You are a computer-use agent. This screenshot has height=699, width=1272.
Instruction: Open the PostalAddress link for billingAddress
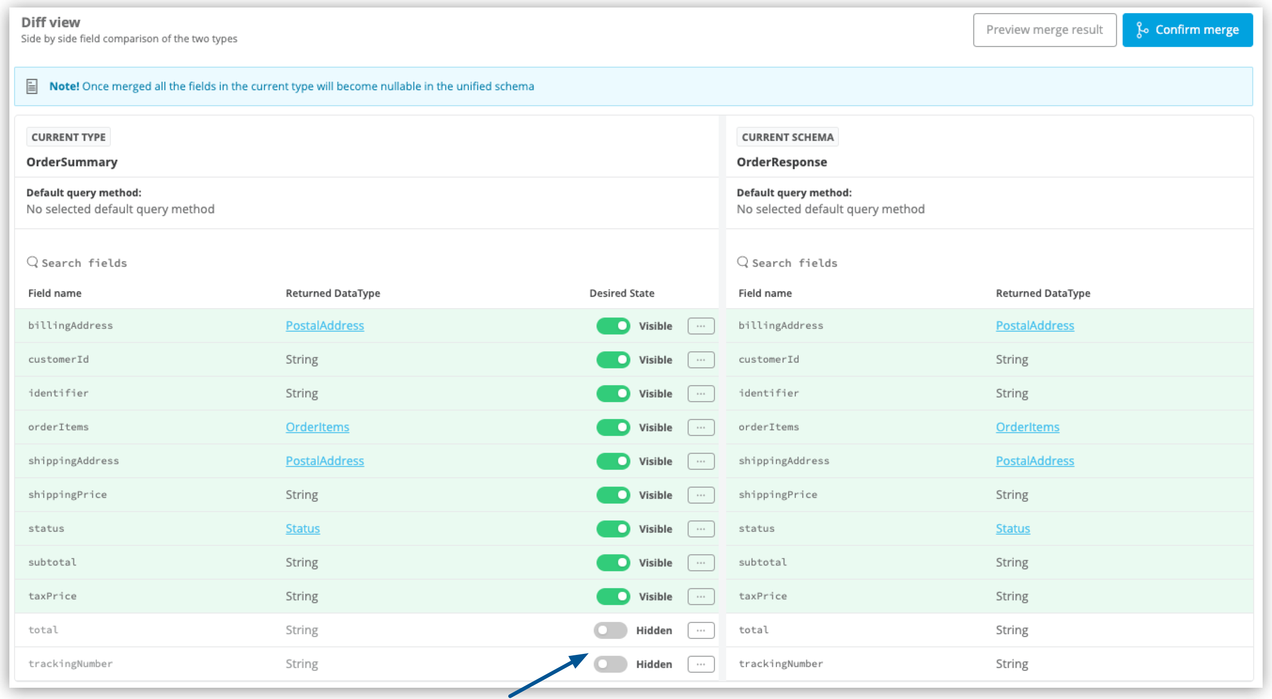(325, 326)
